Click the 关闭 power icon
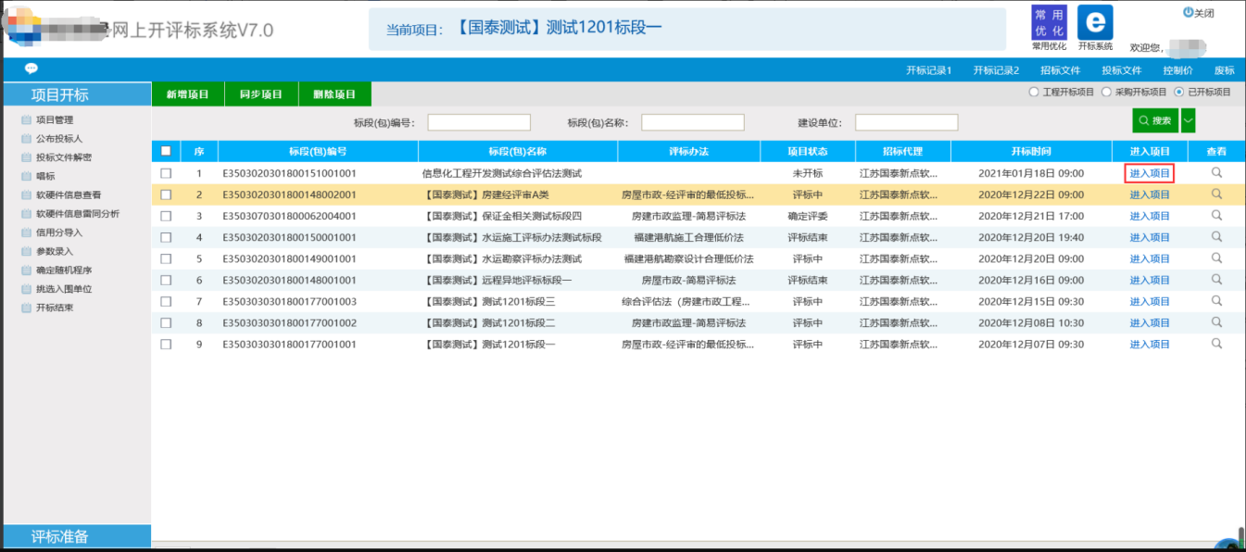 [x=1189, y=12]
